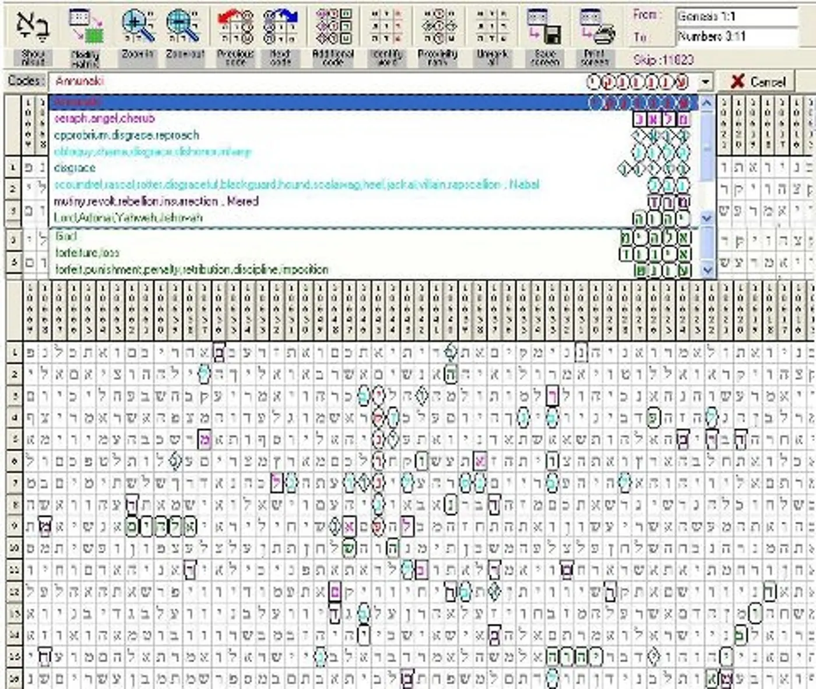The height and width of the screenshot is (689, 816).
Task: Click the To field with Numbers 3:11
Action: tap(736, 37)
